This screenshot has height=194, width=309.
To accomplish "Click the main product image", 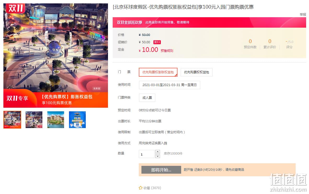I will [56, 56].
